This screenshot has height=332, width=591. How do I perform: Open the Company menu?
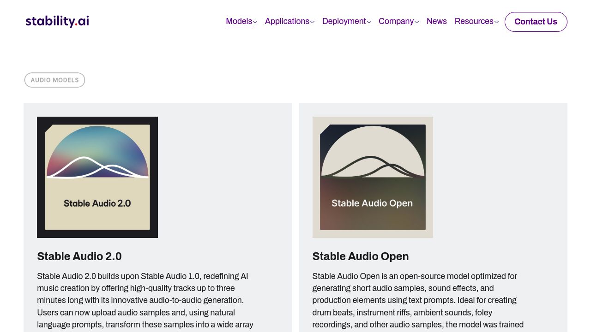pyautogui.click(x=396, y=21)
